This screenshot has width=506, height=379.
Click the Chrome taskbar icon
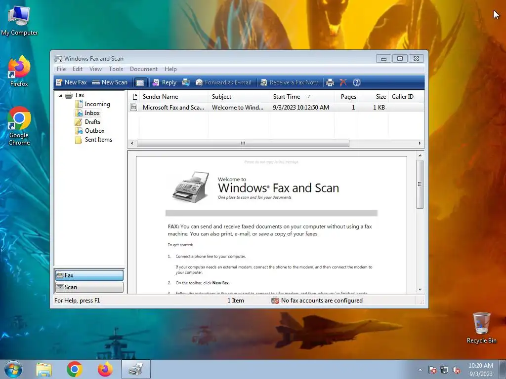[x=75, y=370]
